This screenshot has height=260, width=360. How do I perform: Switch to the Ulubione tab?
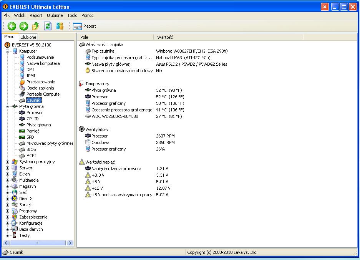pyautogui.click(x=28, y=37)
